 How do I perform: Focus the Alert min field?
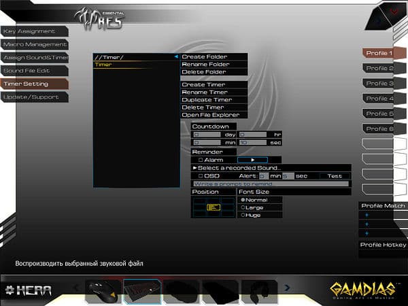click(264, 176)
